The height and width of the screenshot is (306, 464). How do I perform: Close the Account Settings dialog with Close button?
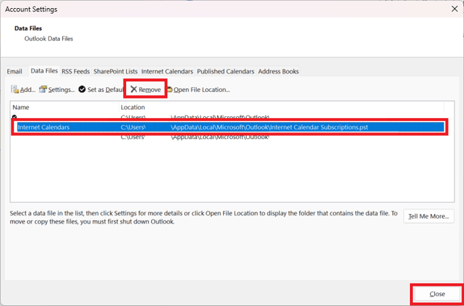437,294
